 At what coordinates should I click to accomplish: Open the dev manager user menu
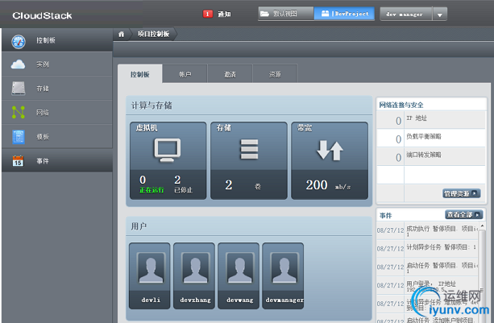tap(406, 14)
